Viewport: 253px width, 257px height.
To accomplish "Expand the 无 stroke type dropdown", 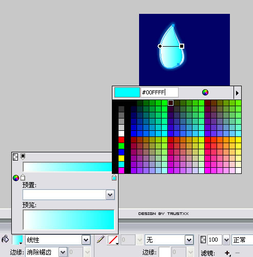I will point(189,240).
